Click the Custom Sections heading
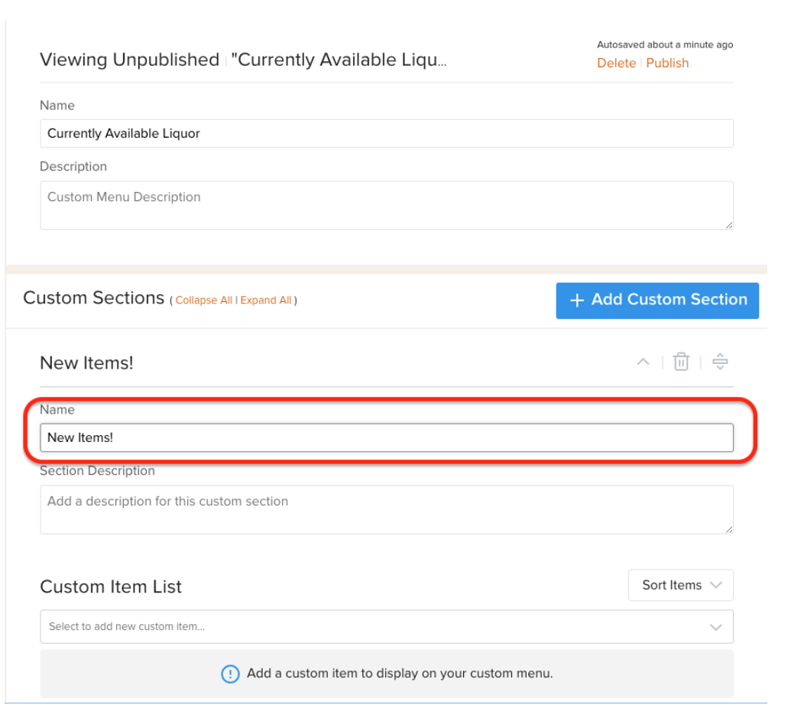Viewport: 804px width, 705px height. pyautogui.click(x=94, y=297)
